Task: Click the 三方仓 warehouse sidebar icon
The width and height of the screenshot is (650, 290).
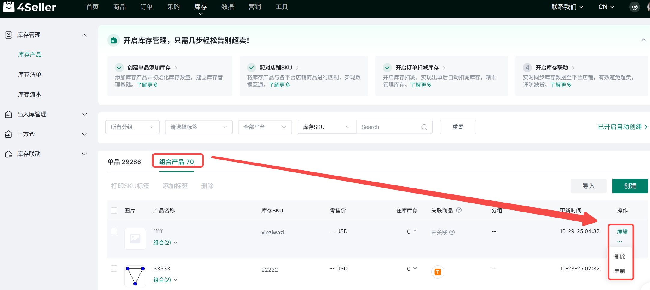Action: coord(9,134)
